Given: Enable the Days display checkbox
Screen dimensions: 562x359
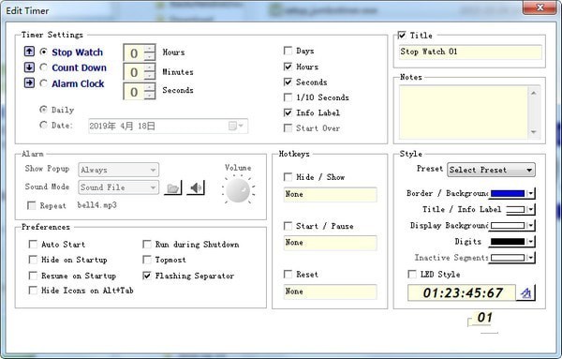Looking at the screenshot, I should tap(288, 51).
